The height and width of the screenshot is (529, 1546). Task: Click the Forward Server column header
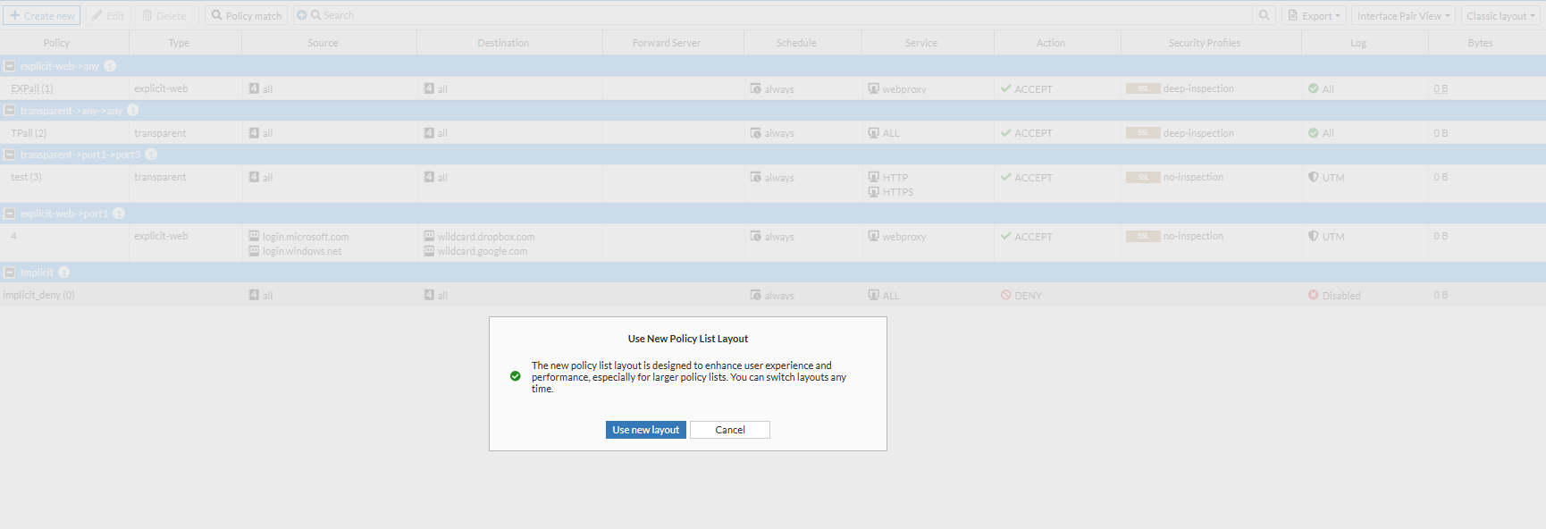click(x=667, y=43)
